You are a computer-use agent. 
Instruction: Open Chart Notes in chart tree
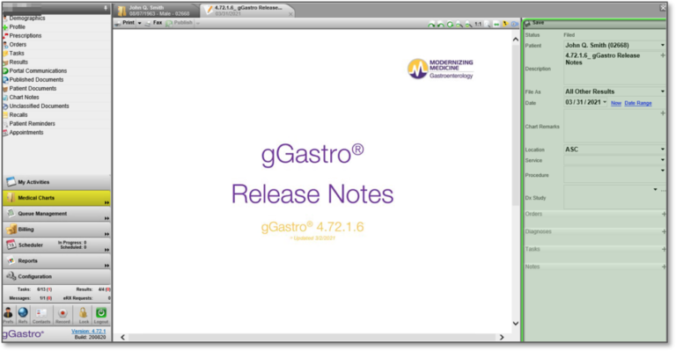click(24, 98)
